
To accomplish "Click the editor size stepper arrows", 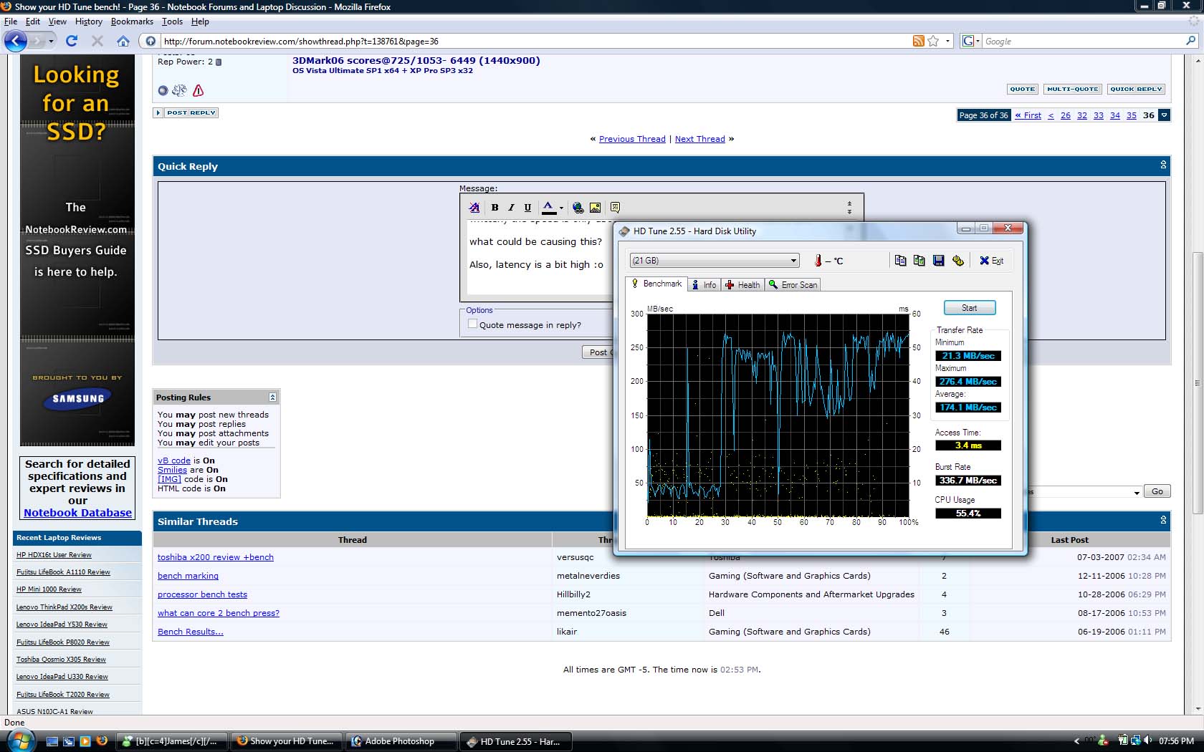I will (x=849, y=208).
